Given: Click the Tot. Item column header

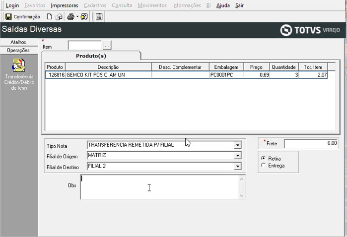Looking at the screenshot, I should tap(313, 67).
